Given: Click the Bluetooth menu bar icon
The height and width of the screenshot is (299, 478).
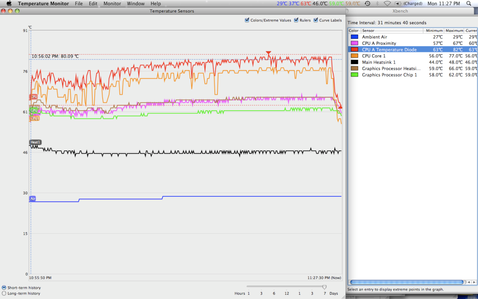Looking at the screenshot, I should [377, 3].
